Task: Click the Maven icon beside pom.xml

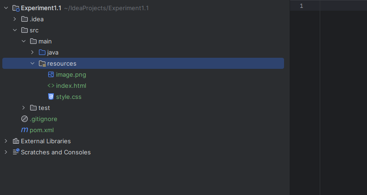Action: 25,130
